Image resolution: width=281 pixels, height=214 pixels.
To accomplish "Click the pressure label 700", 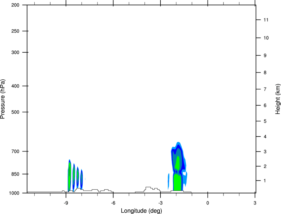I will pos(15,151).
